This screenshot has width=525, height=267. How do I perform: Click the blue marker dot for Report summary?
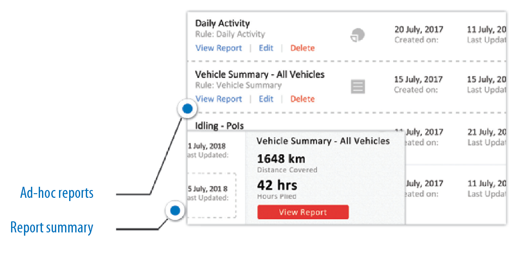point(175,211)
